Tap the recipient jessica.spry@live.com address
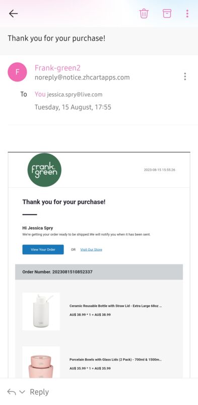The image size is (198, 405). click(75, 95)
